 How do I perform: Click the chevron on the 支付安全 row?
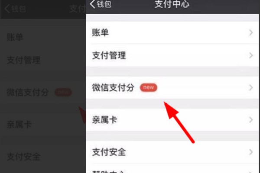[x=251, y=152]
